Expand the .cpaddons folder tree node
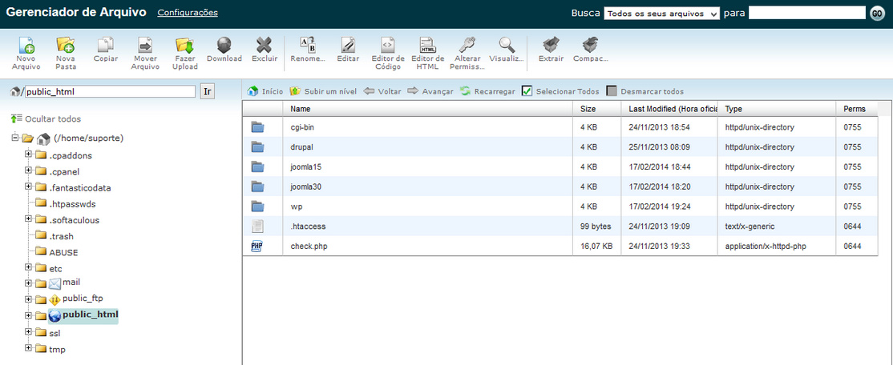893x365 pixels. pos(28,154)
